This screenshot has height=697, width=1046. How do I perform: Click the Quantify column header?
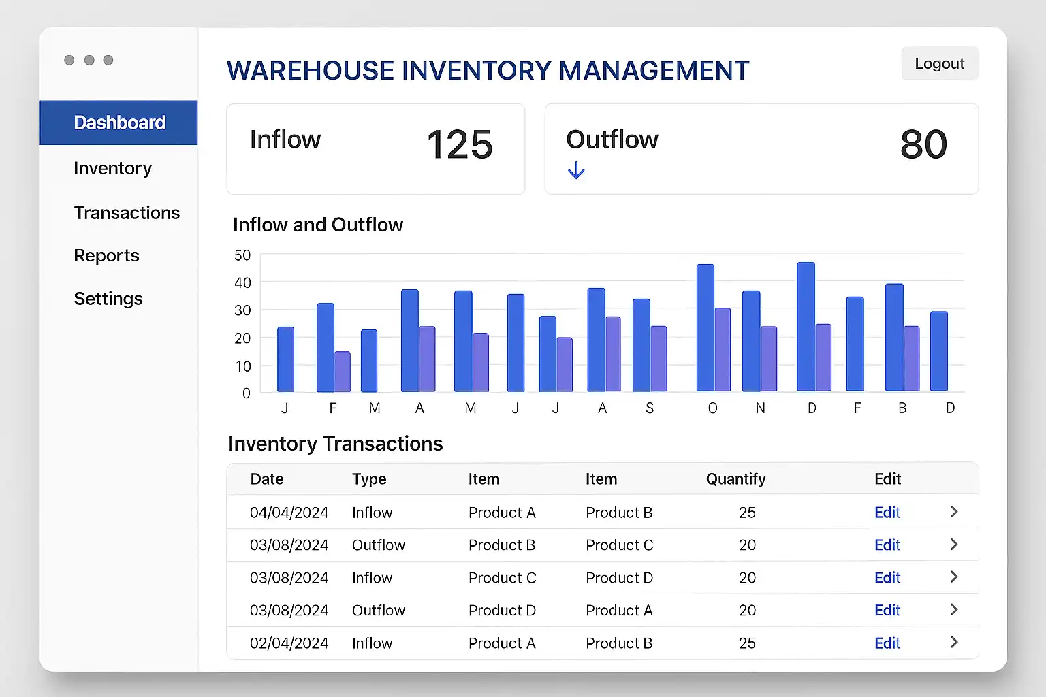(x=735, y=479)
